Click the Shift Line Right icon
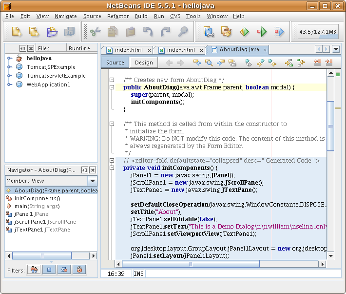The image size is (346, 294). click(x=329, y=63)
